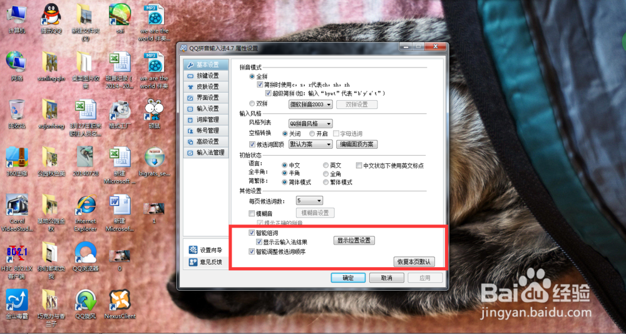
Task: Open the 微软拼音2003 dropdown
Action: [310, 104]
